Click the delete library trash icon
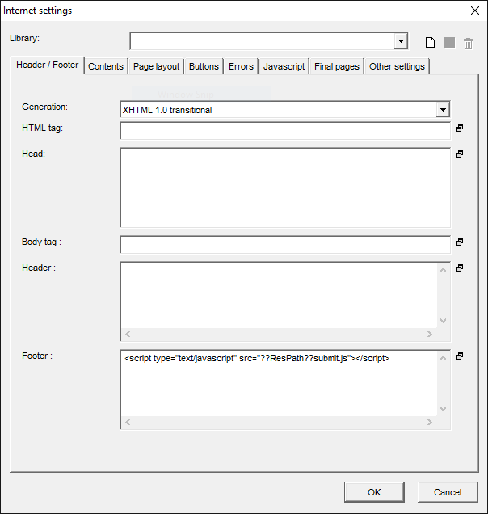The width and height of the screenshot is (488, 514). pos(468,43)
